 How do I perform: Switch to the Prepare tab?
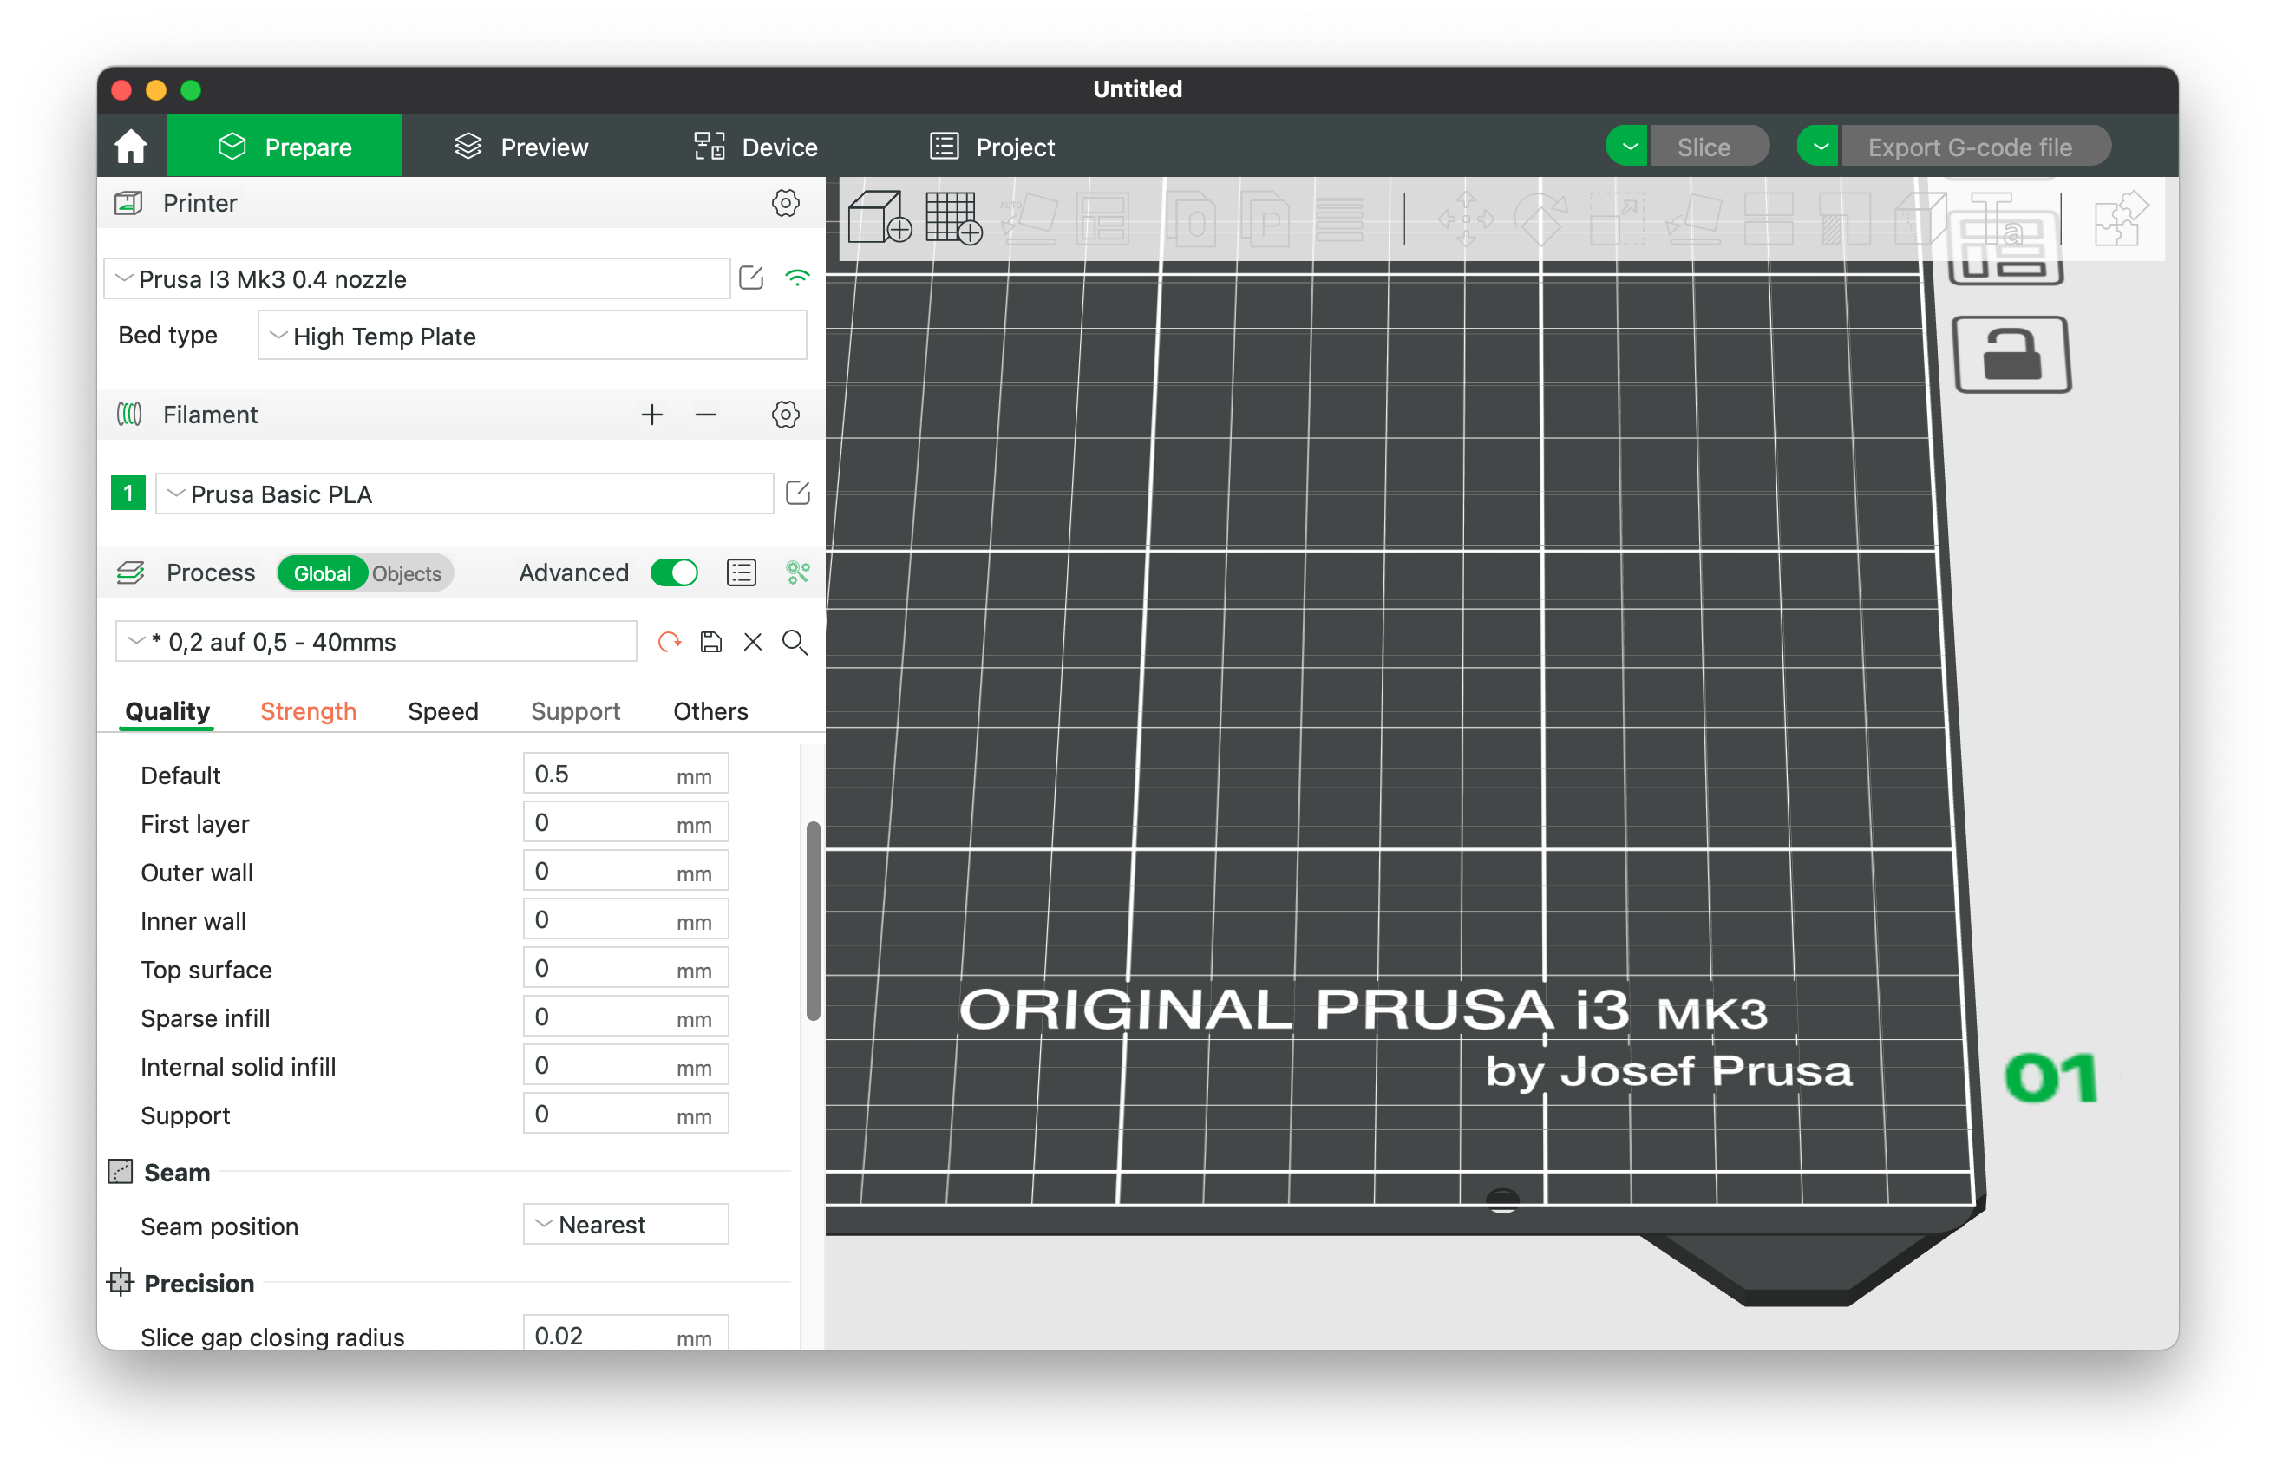click(x=284, y=147)
